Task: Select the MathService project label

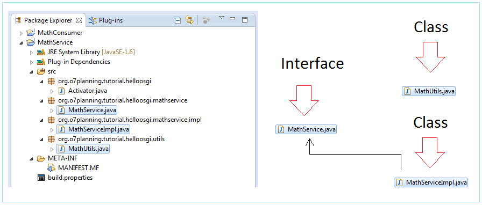Action: (x=55, y=42)
